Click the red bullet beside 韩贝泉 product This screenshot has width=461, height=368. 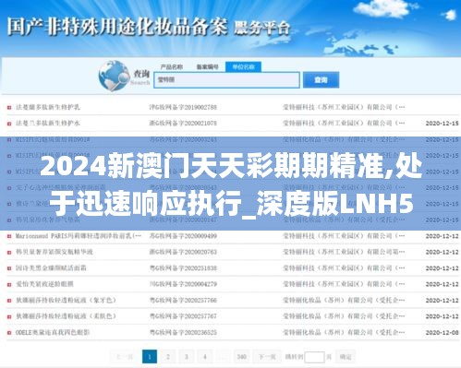tap(9, 252)
